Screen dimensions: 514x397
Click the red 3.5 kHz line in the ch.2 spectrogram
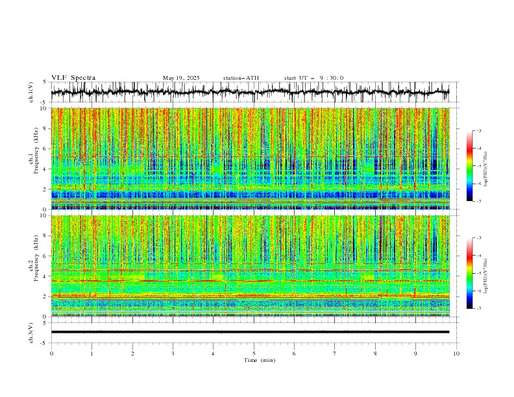(x=251, y=281)
